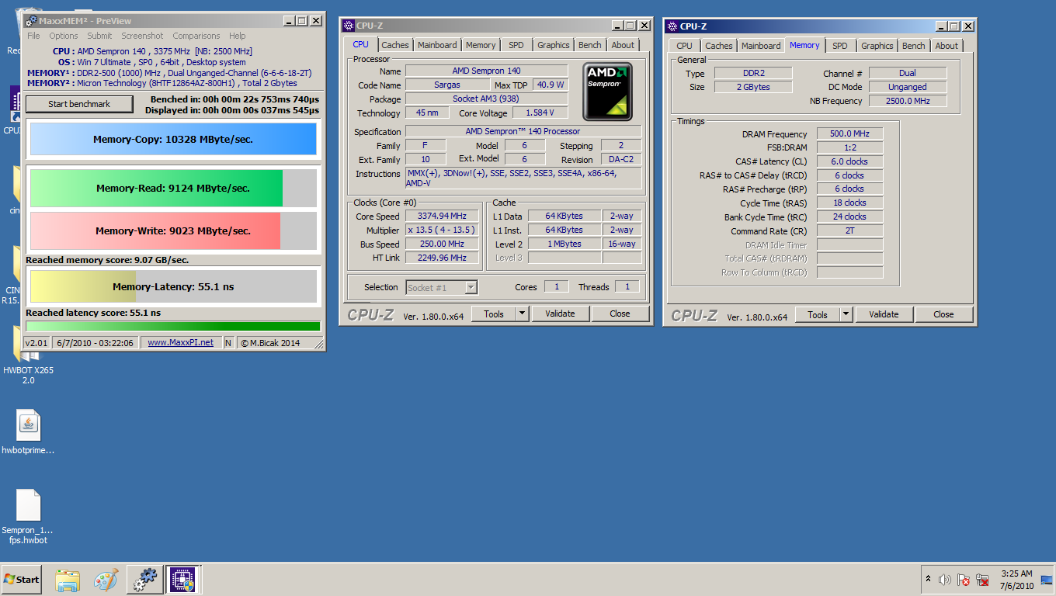Click the Memory-Copy result bar

point(173,140)
